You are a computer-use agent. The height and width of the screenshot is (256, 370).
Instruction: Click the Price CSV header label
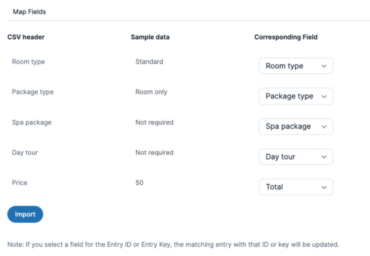20,183
